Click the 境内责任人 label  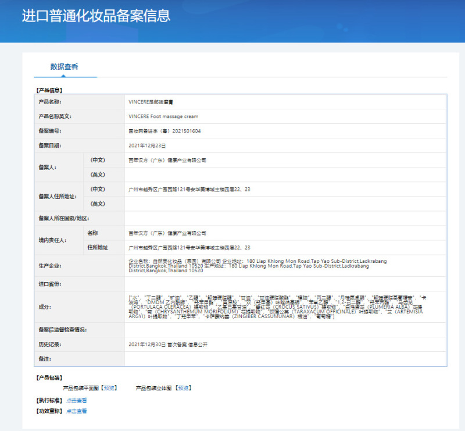(52, 240)
